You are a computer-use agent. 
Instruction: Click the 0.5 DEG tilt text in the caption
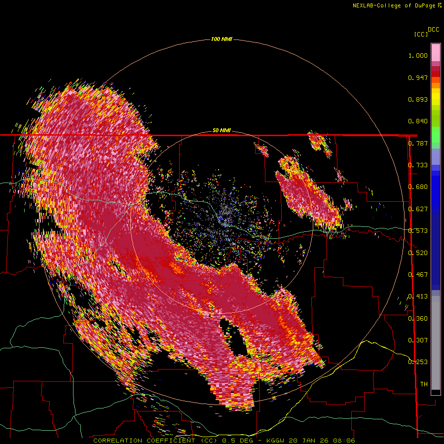click(x=237, y=441)
